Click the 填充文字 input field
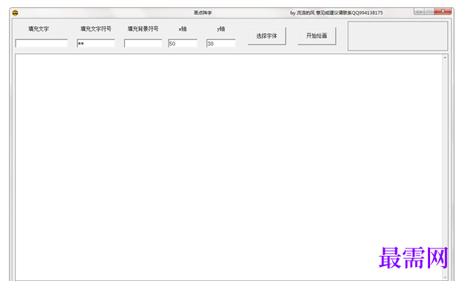Image resolution: width=462 pixels, height=281 pixels. pos(42,43)
